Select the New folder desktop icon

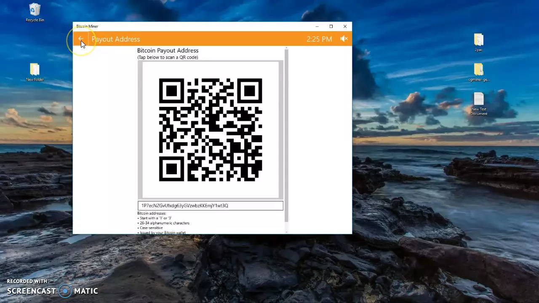(35, 72)
